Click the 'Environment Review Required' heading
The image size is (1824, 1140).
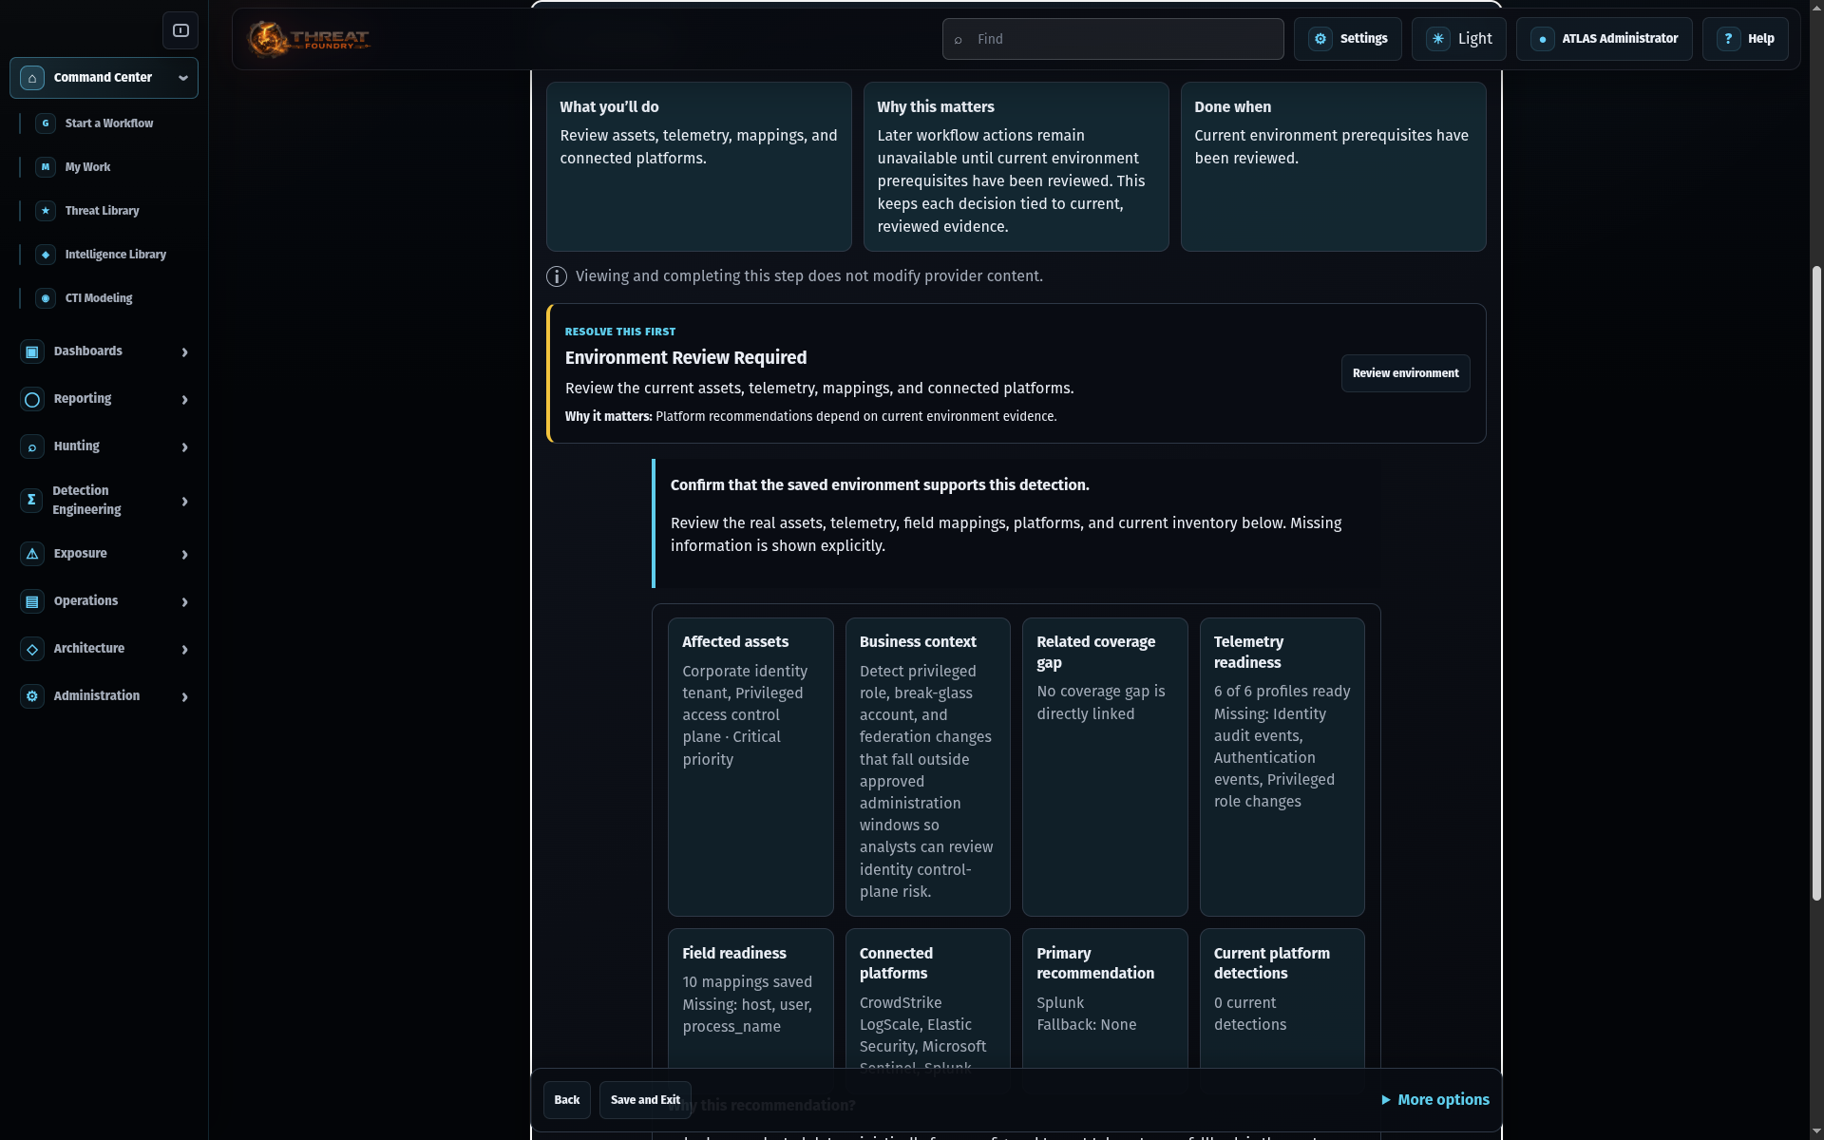coord(686,358)
